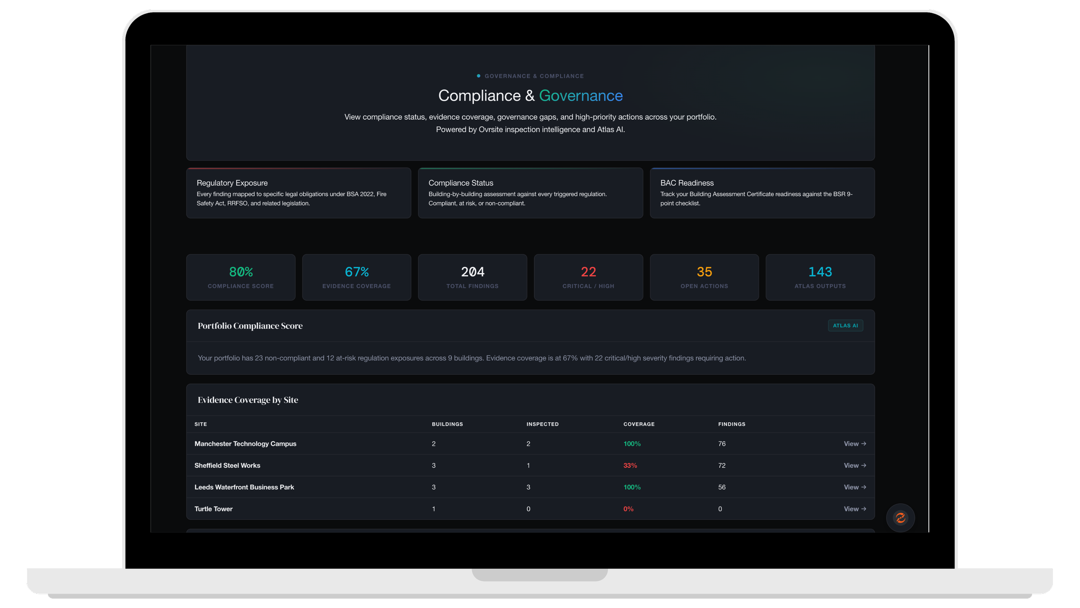The height and width of the screenshot is (608, 1080).
Task: Open the BAC Readiness panel
Action: 762,193
